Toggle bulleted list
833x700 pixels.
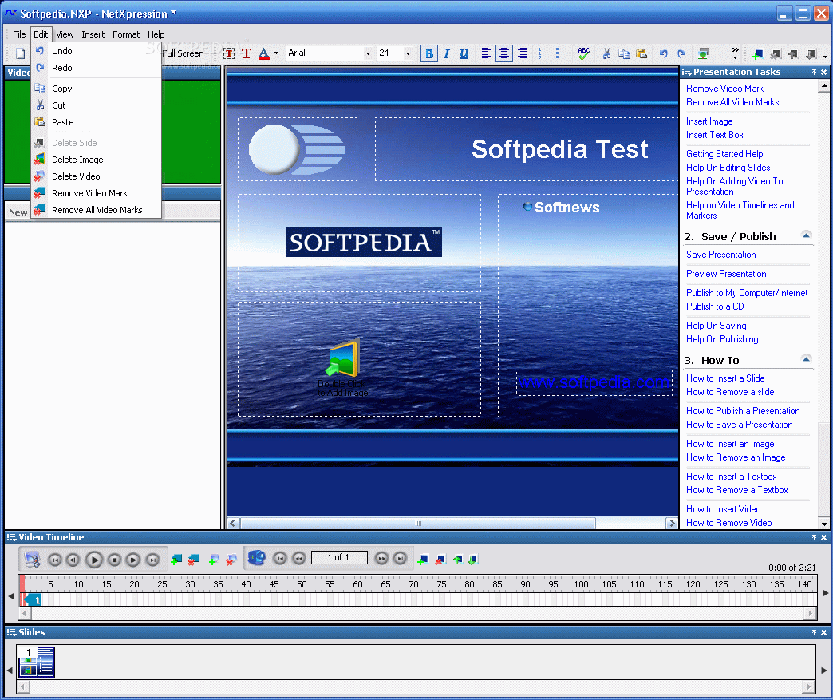point(562,53)
